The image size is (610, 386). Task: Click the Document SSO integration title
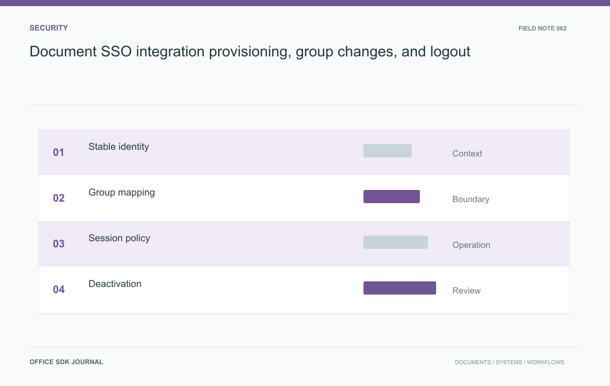(x=250, y=51)
